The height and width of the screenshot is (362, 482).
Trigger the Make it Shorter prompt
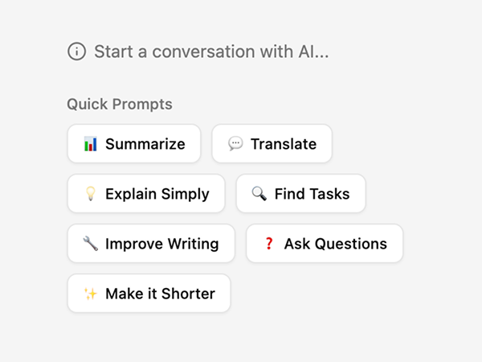point(149,294)
